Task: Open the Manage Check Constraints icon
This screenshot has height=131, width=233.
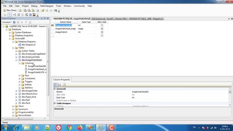Action: [30, 15]
